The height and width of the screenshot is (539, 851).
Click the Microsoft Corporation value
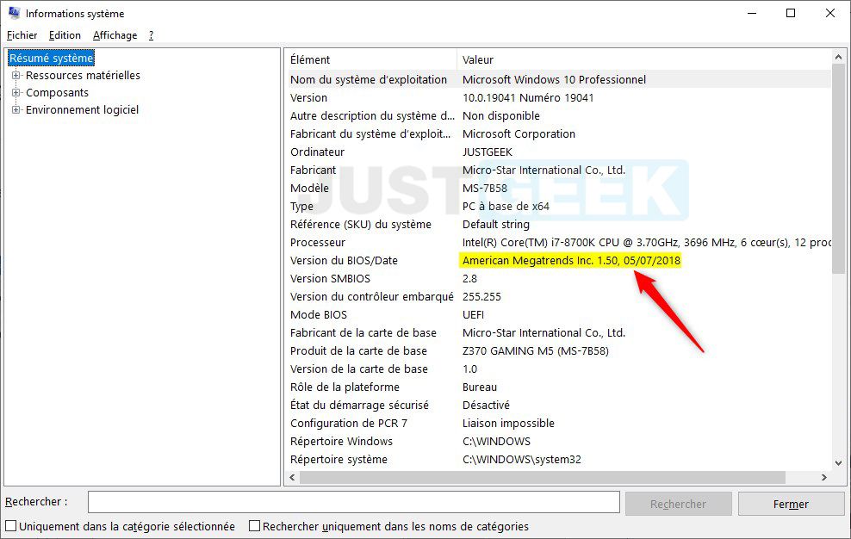(x=519, y=134)
